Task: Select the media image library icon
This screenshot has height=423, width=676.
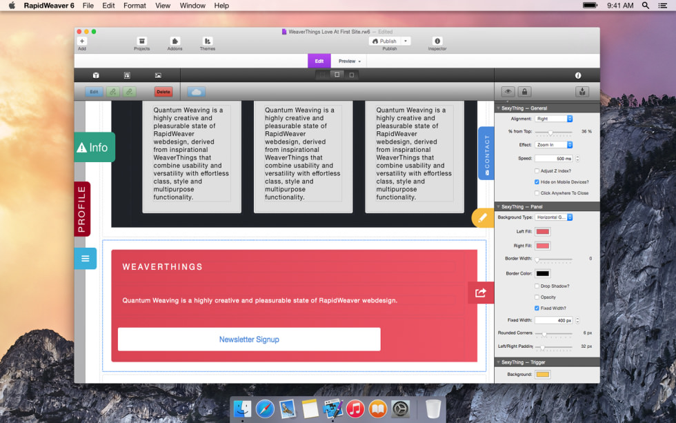Action: point(158,75)
